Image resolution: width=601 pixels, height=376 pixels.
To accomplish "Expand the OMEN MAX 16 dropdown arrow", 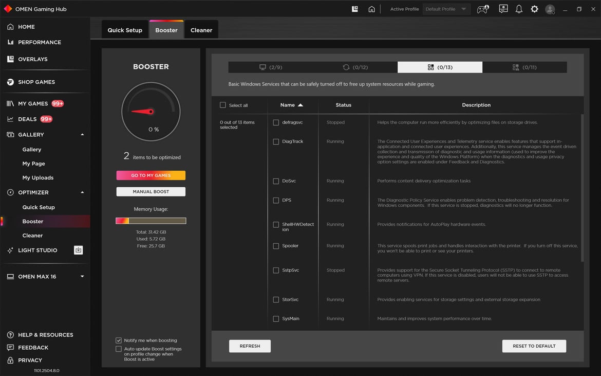I will tap(82, 277).
